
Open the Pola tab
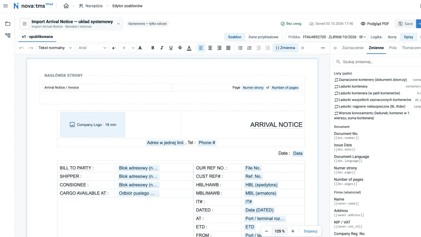[x=393, y=48]
